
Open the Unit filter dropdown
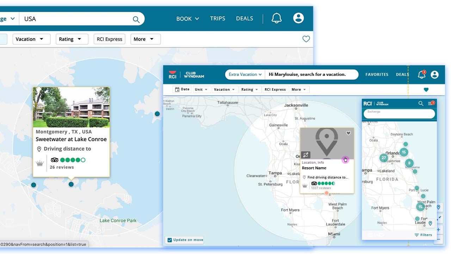[x=202, y=90]
